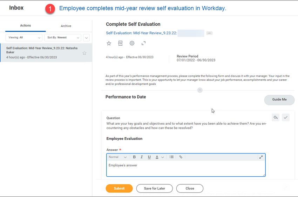Open the gear settings icon
This screenshot has height=197, width=298.
132,43
